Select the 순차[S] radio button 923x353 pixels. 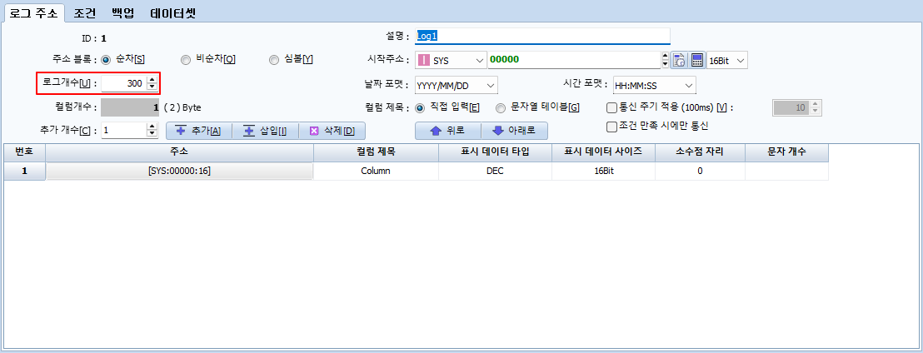(x=106, y=59)
